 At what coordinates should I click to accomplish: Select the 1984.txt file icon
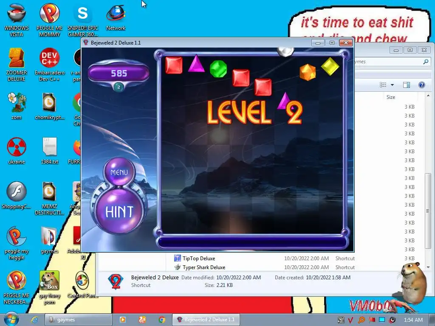click(x=49, y=151)
